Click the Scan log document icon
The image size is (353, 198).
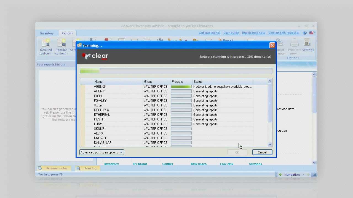[78, 168]
